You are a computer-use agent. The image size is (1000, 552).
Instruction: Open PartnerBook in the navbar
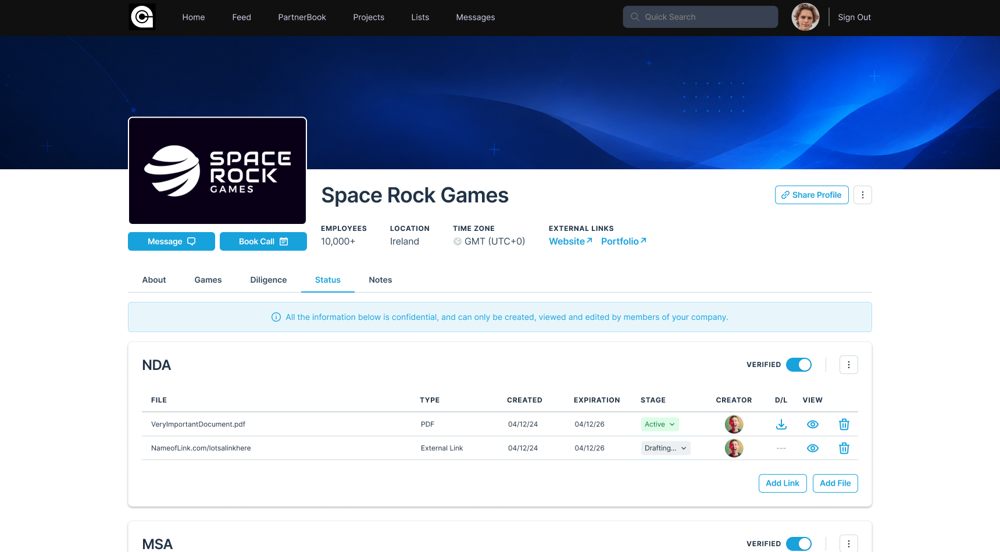[x=302, y=17]
